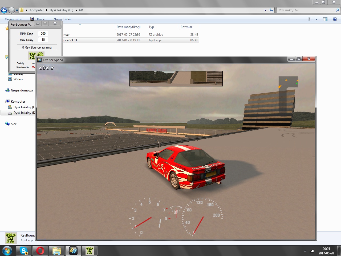The height and width of the screenshot is (256, 341).
Task: Click the red rally car
Action: click(186, 167)
